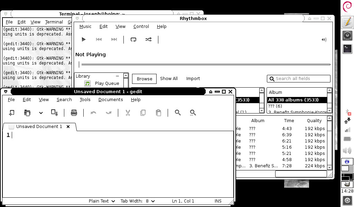
Task: Launch Rhythmbox speaker icon in panel
Action: tap(347, 36)
